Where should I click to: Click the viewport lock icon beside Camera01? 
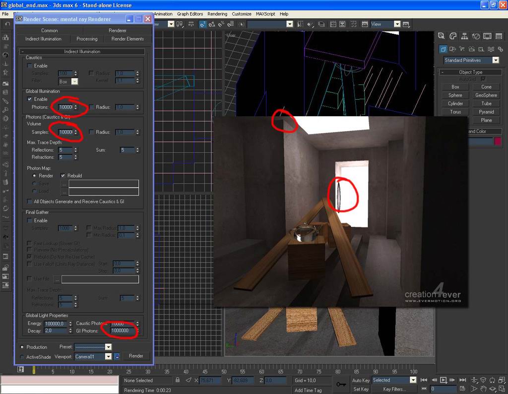click(x=117, y=356)
